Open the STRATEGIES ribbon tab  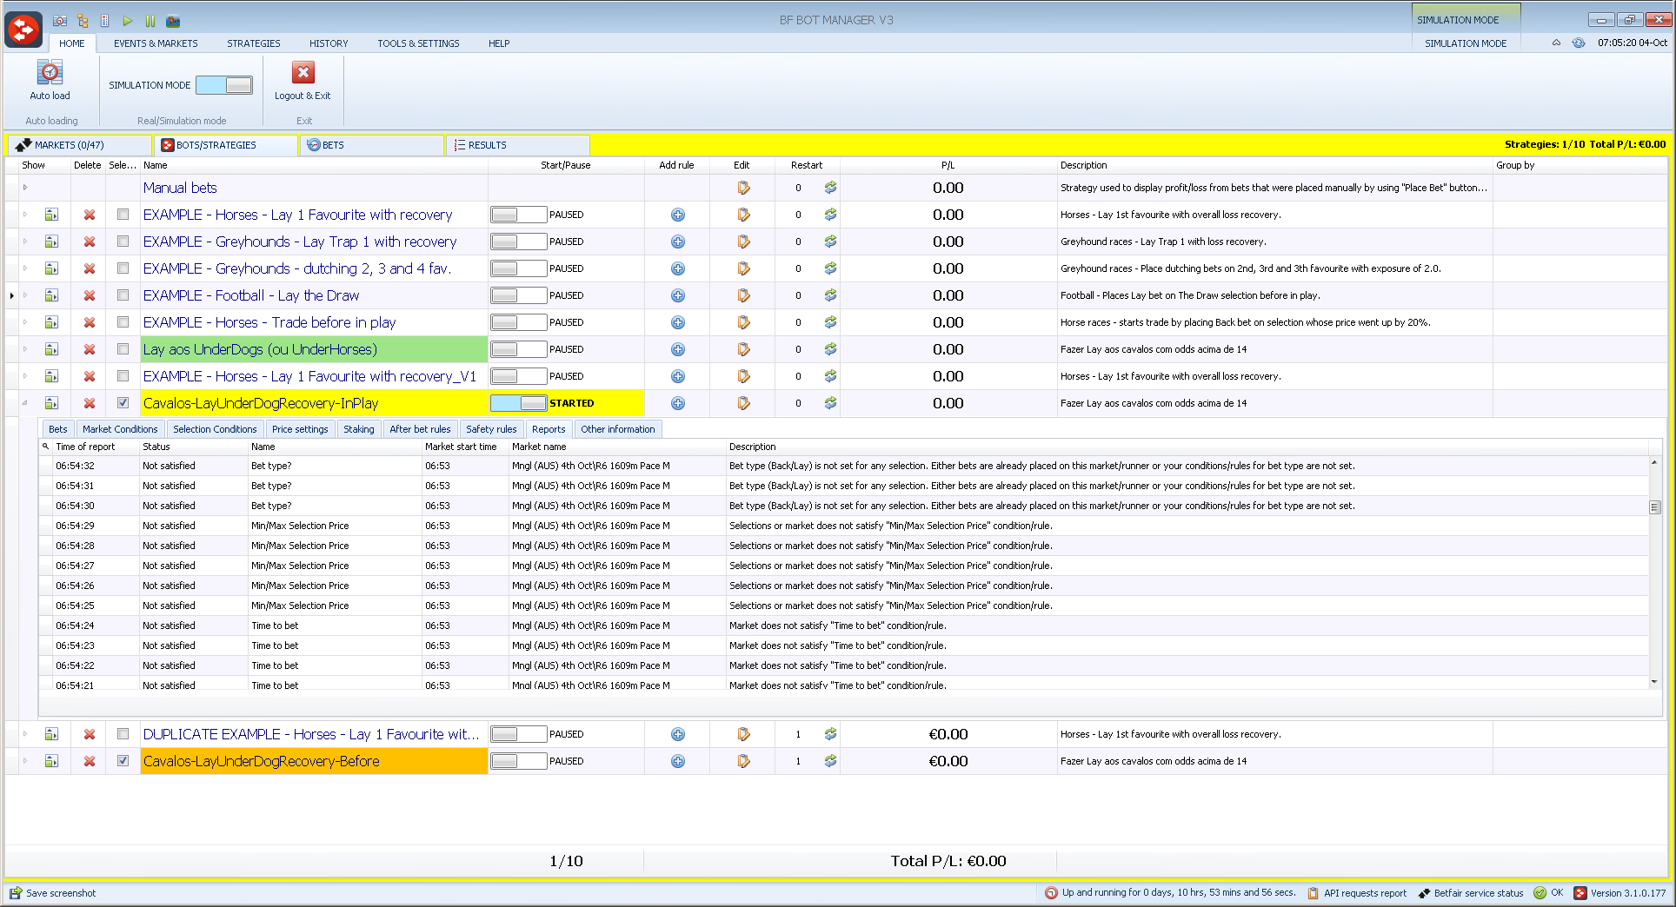pyautogui.click(x=254, y=43)
